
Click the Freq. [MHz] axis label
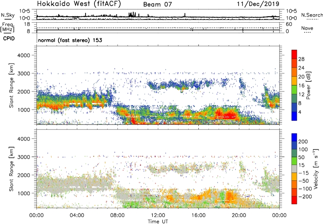(x=7, y=27)
